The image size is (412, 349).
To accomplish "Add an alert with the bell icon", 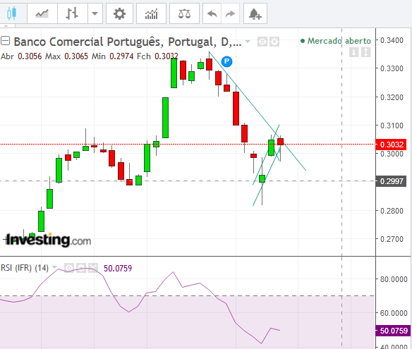I will tap(255, 13).
